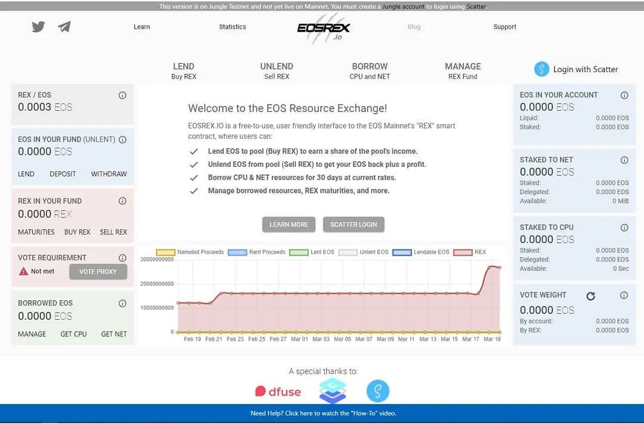644x424 pixels.
Task: Switch to the LEND Buy REX tab
Action: [x=184, y=71]
